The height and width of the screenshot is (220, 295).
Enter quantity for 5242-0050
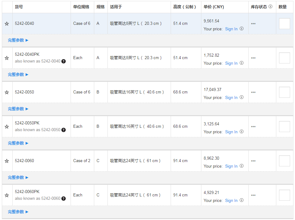pyautogui.click(x=284, y=92)
